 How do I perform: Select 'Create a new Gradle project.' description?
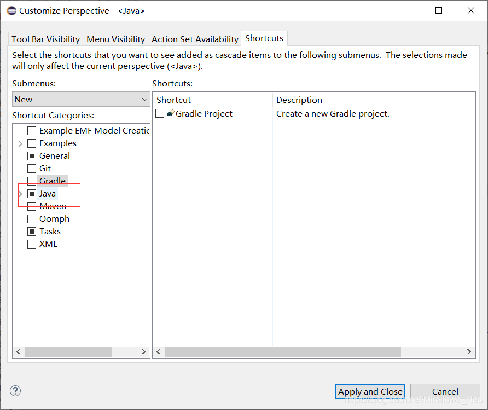[333, 114]
